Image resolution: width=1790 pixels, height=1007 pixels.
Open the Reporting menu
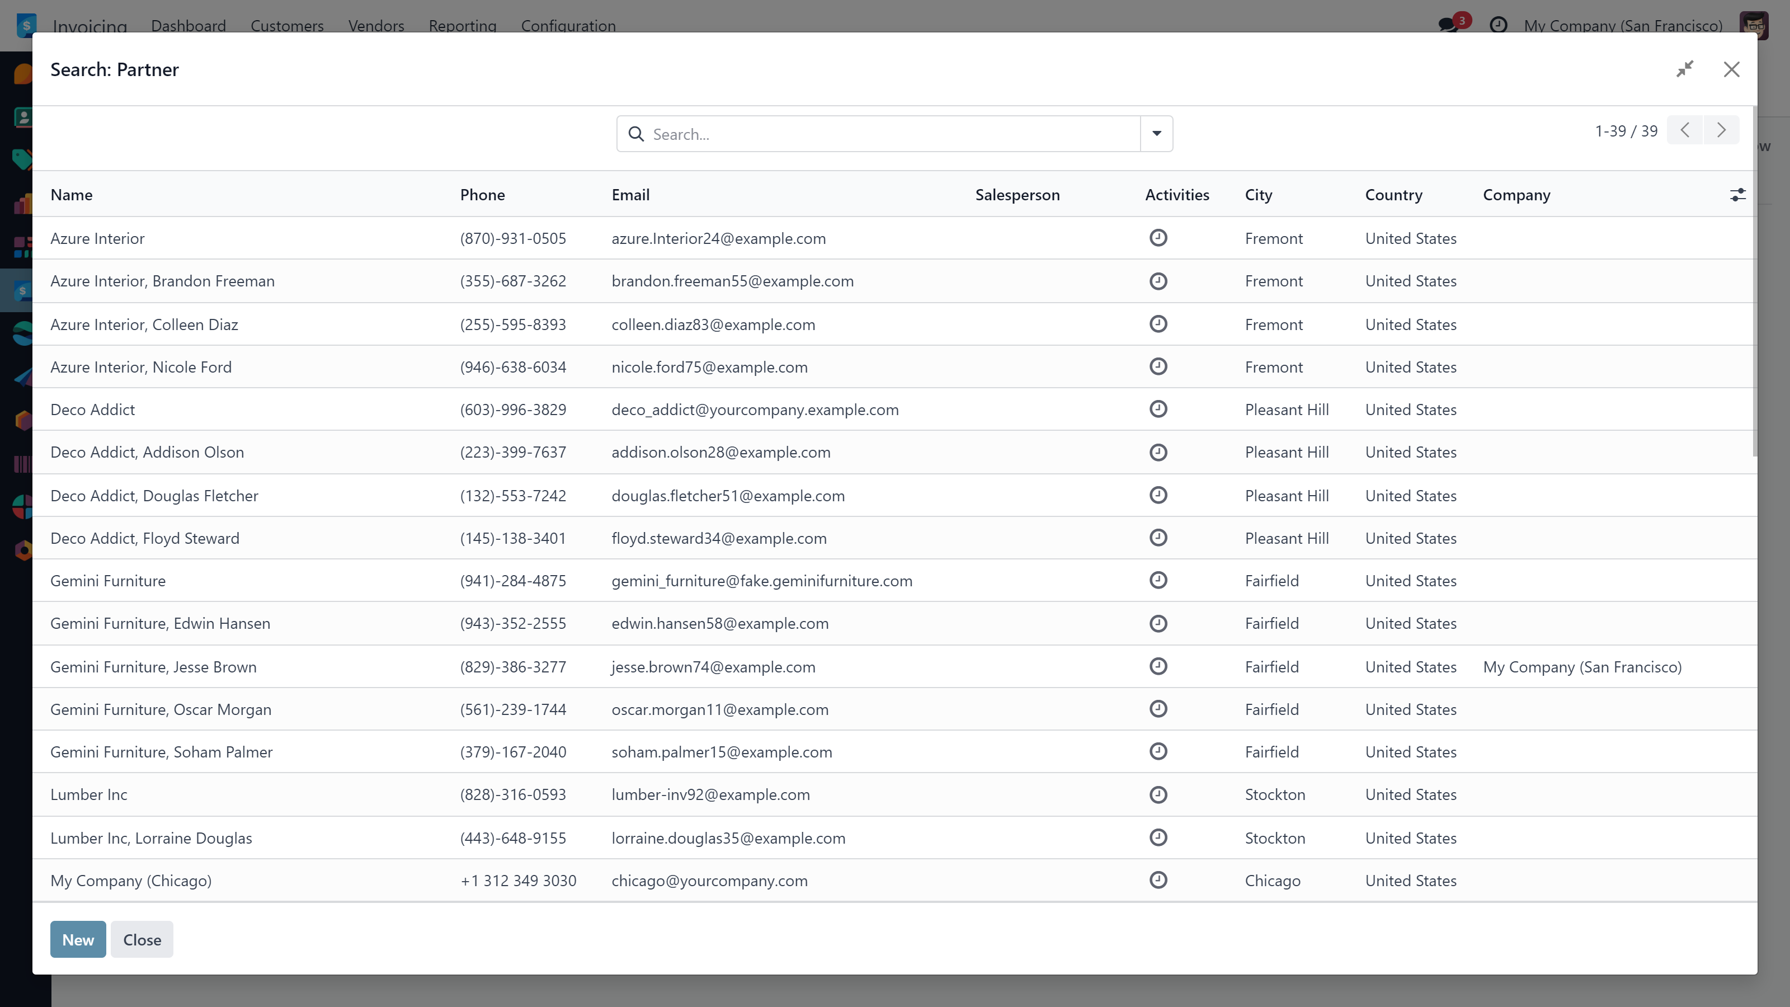pyautogui.click(x=462, y=25)
